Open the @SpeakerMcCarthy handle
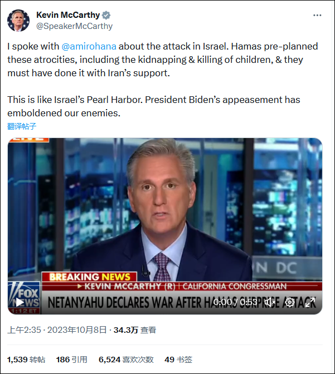 [x=74, y=26]
